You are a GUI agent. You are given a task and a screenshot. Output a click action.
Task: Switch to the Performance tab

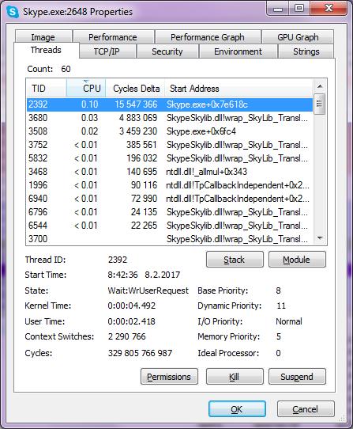113,37
